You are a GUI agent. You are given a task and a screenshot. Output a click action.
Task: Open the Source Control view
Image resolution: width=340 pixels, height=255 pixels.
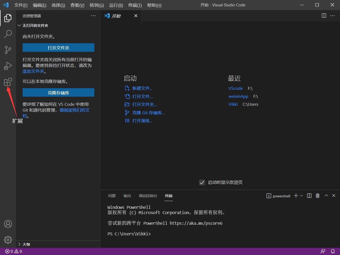point(8,50)
